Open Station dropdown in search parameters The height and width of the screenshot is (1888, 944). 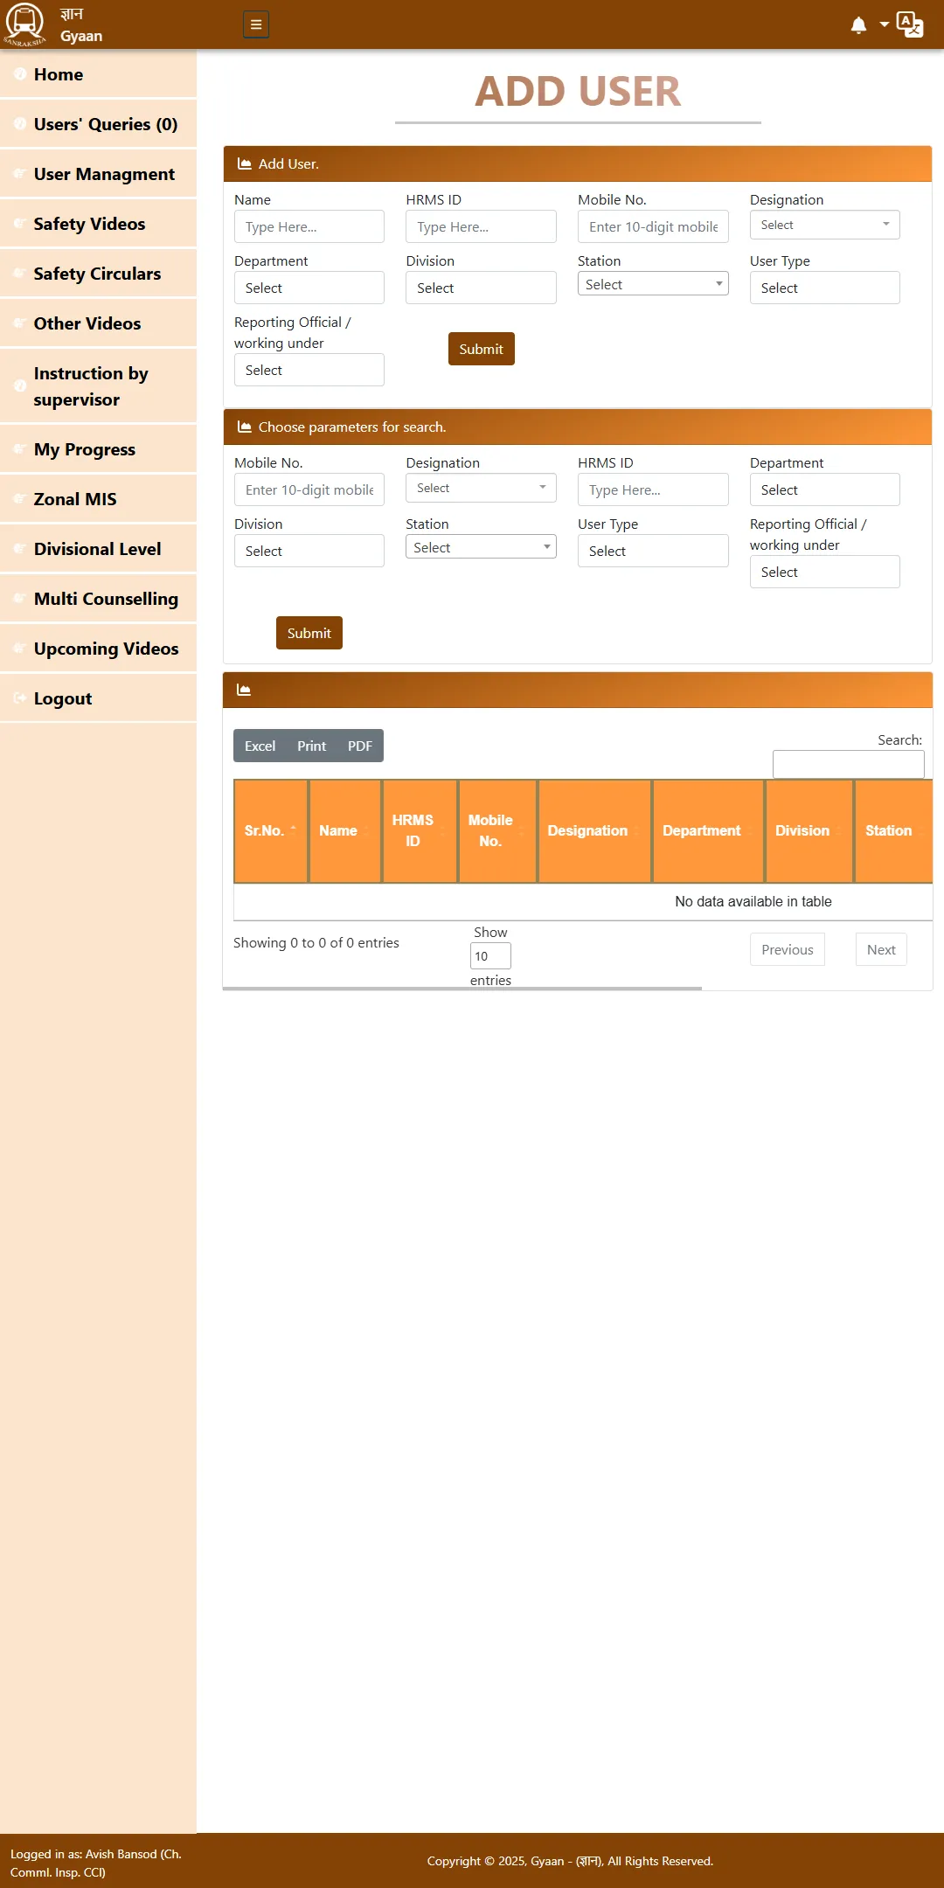pos(481,547)
